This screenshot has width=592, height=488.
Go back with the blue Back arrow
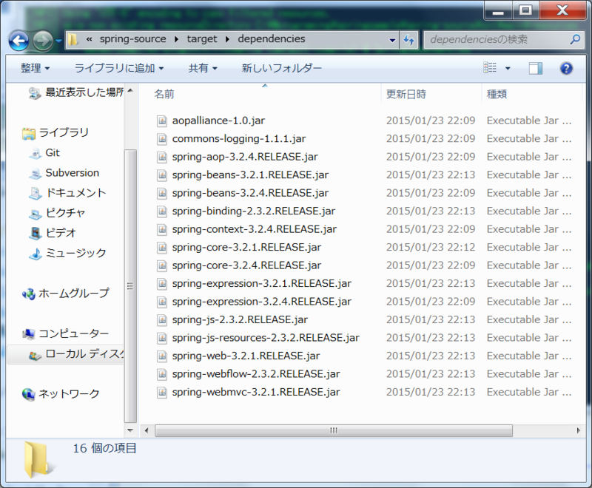click(x=19, y=41)
